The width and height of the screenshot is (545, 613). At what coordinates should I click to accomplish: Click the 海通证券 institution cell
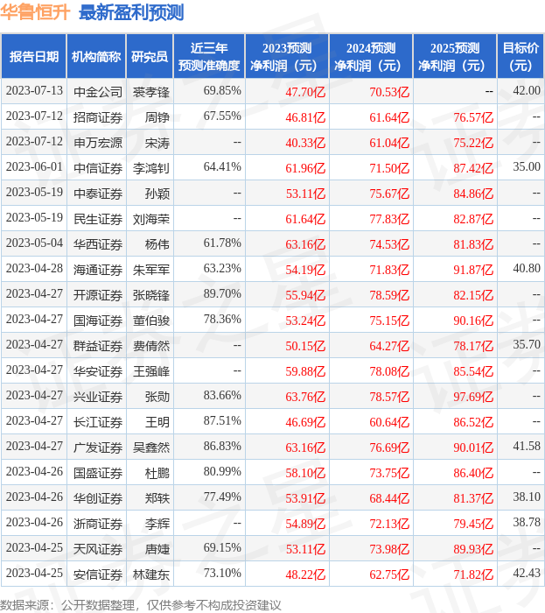(x=98, y=270)
